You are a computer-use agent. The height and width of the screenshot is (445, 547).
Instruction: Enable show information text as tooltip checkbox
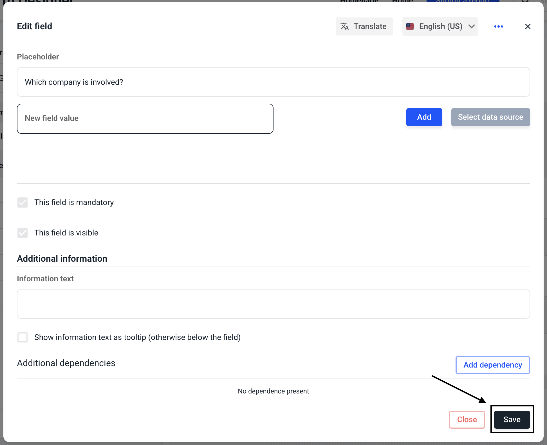coord(23,337)
